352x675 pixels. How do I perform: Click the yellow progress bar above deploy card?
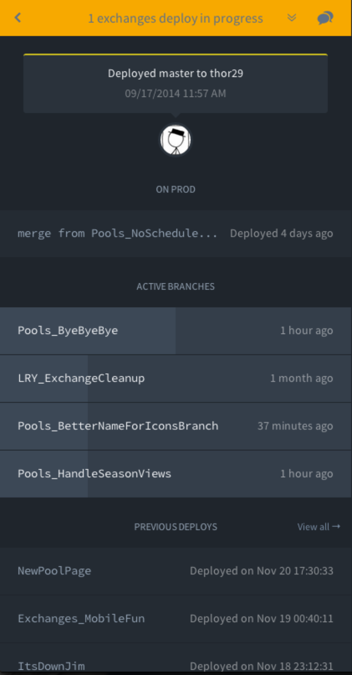pyautogui.click(x=176, y=55)
